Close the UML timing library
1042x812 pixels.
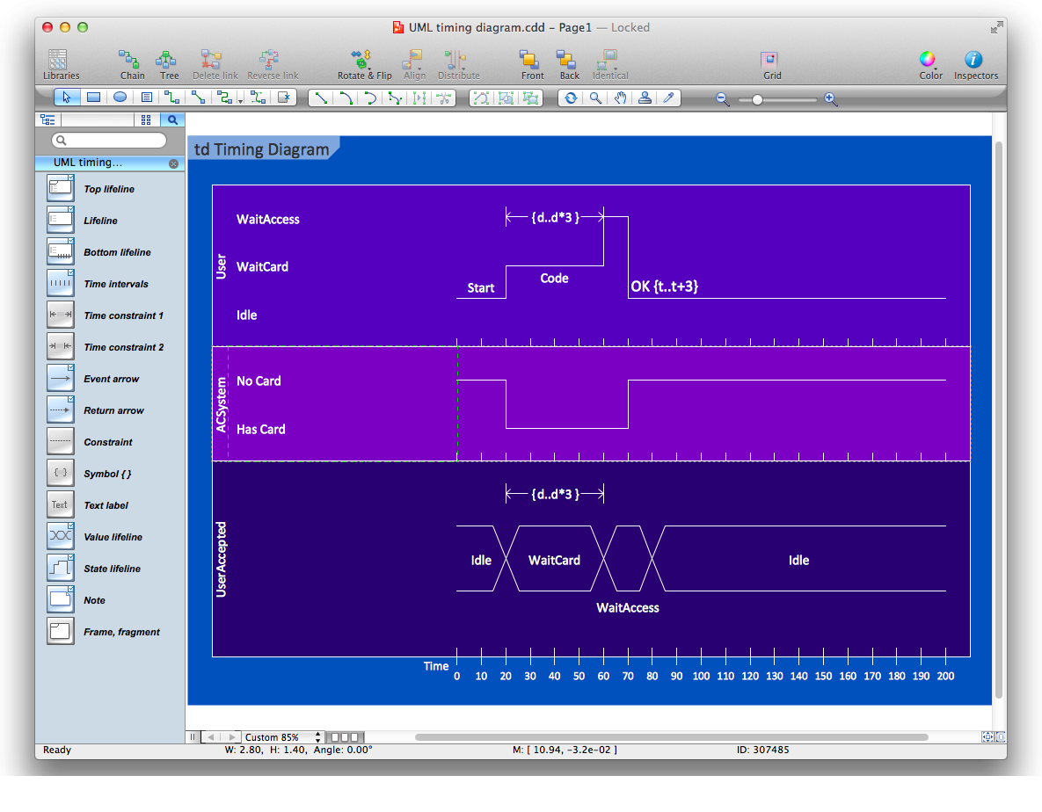click(173, 163)
